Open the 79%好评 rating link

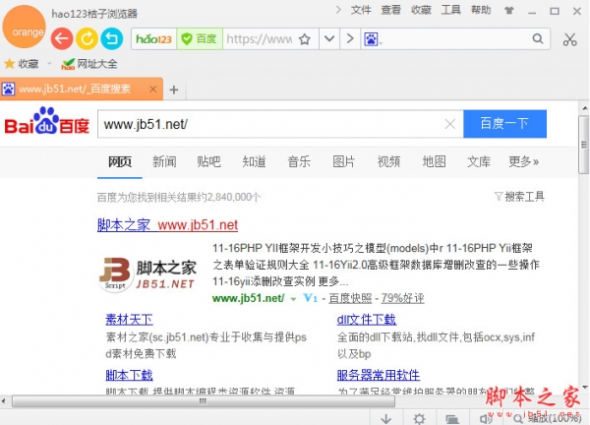(402, 298)
